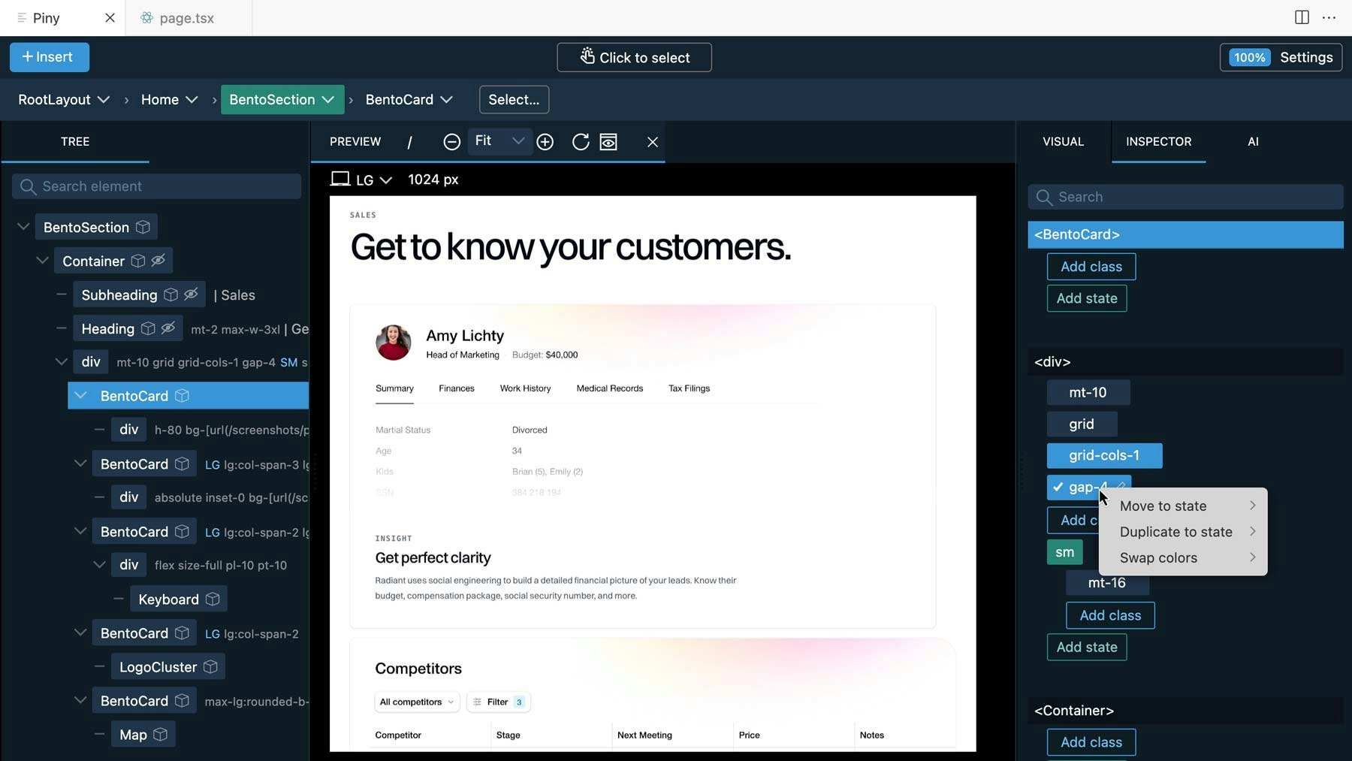Switch to the page.tsx editor tab
The height and width of the screenshot is (761, 1352).
(x=188, y=17)
